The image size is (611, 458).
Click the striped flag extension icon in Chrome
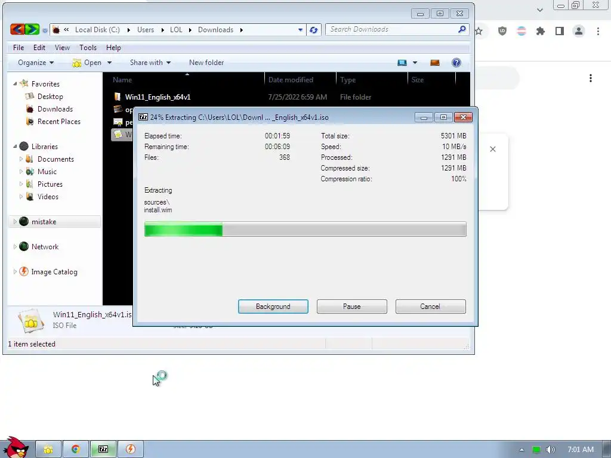(521, 31)
